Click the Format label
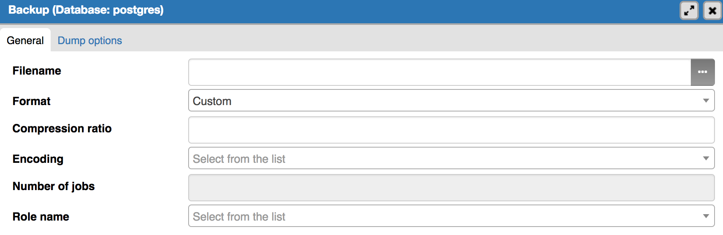This screenshot has height=235, width=723. click(x=31, y=101)
